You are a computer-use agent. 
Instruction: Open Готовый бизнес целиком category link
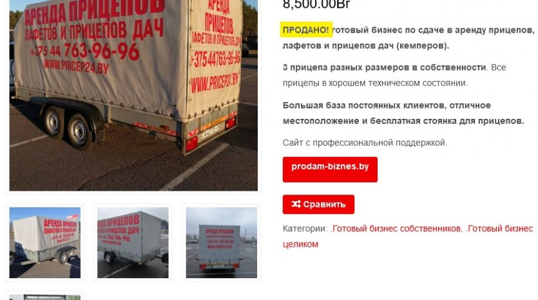pyautogui.click(x=408, y=236)
